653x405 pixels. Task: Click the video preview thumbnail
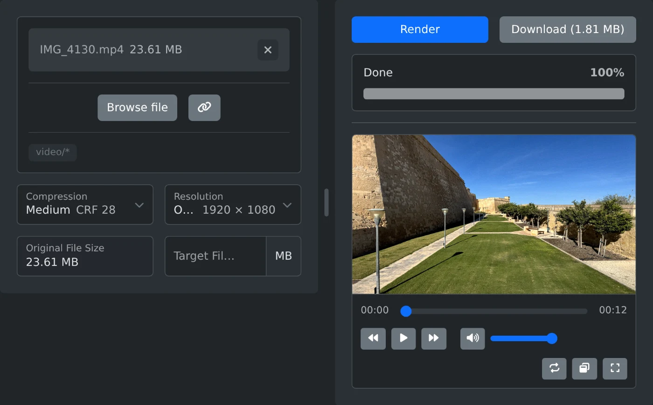point(494,214)
